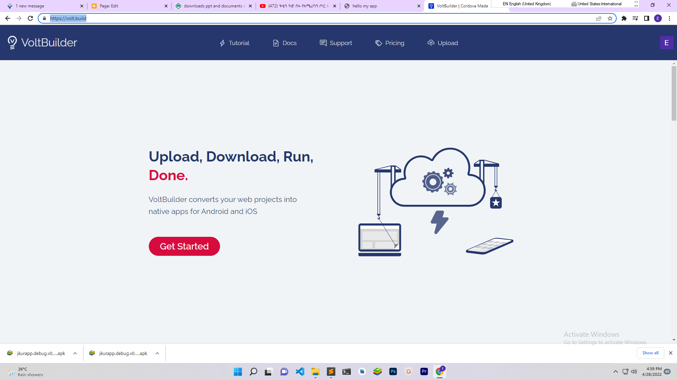Click the URL address field
The width and height of the screenshot is (677, 380).
(317, 19)
